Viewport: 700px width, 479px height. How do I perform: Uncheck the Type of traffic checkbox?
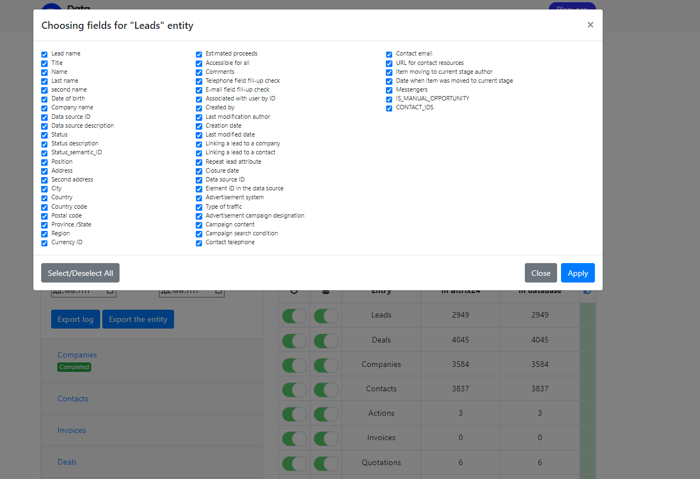[x=199, y=207]
